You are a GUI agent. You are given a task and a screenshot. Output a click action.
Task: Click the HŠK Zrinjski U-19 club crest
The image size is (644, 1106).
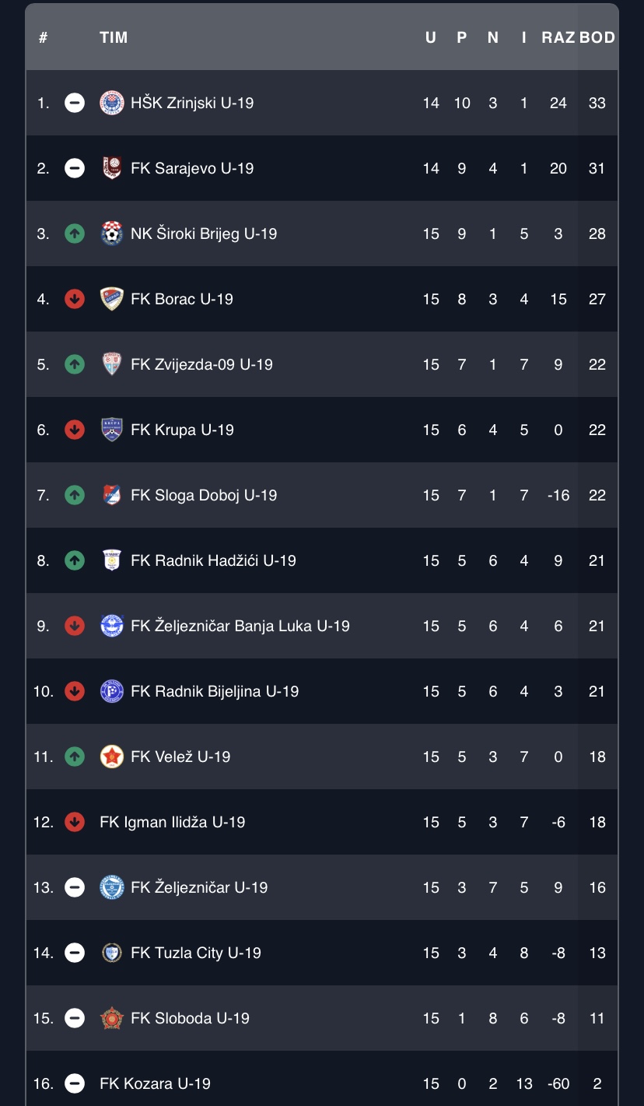[x=112, y=103]
